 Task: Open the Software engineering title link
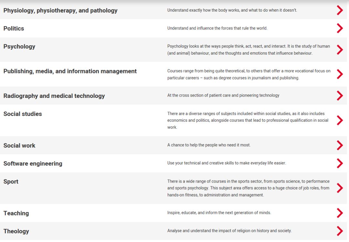tap(33, 164)
